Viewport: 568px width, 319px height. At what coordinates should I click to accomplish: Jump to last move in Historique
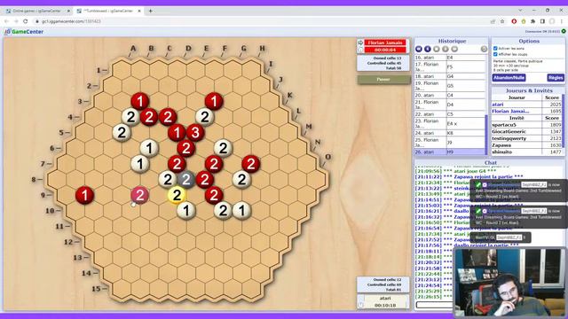coord(454,49)
